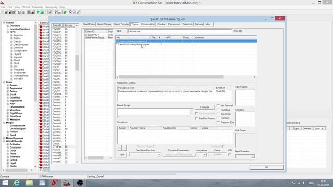Collapse the WorldObjects tree node
This screenshot has width=333, height=187.
(x=4, y=141)
